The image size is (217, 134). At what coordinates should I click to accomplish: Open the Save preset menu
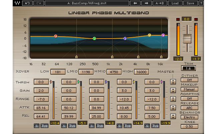(x=190, y=3)
